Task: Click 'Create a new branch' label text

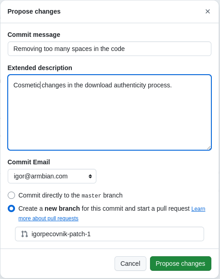Action: coord(49,208)
